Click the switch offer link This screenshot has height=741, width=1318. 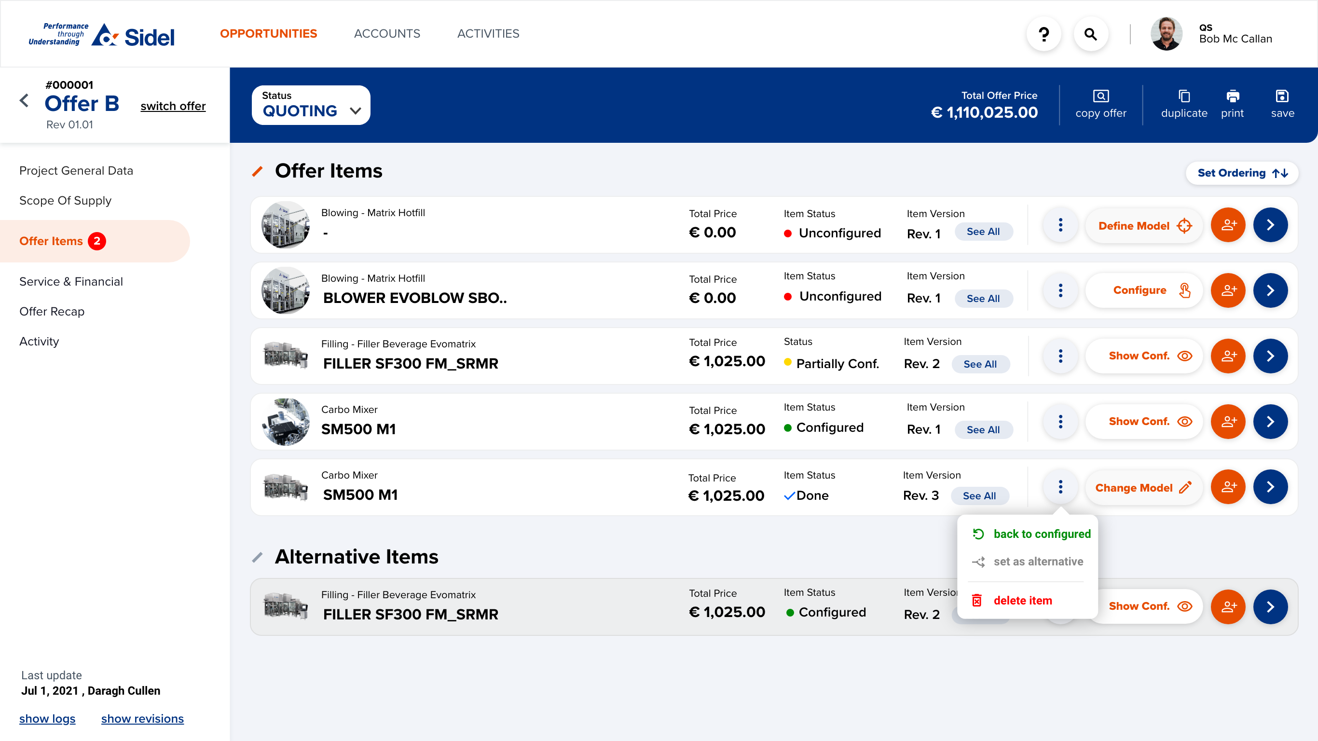point(173,106)
